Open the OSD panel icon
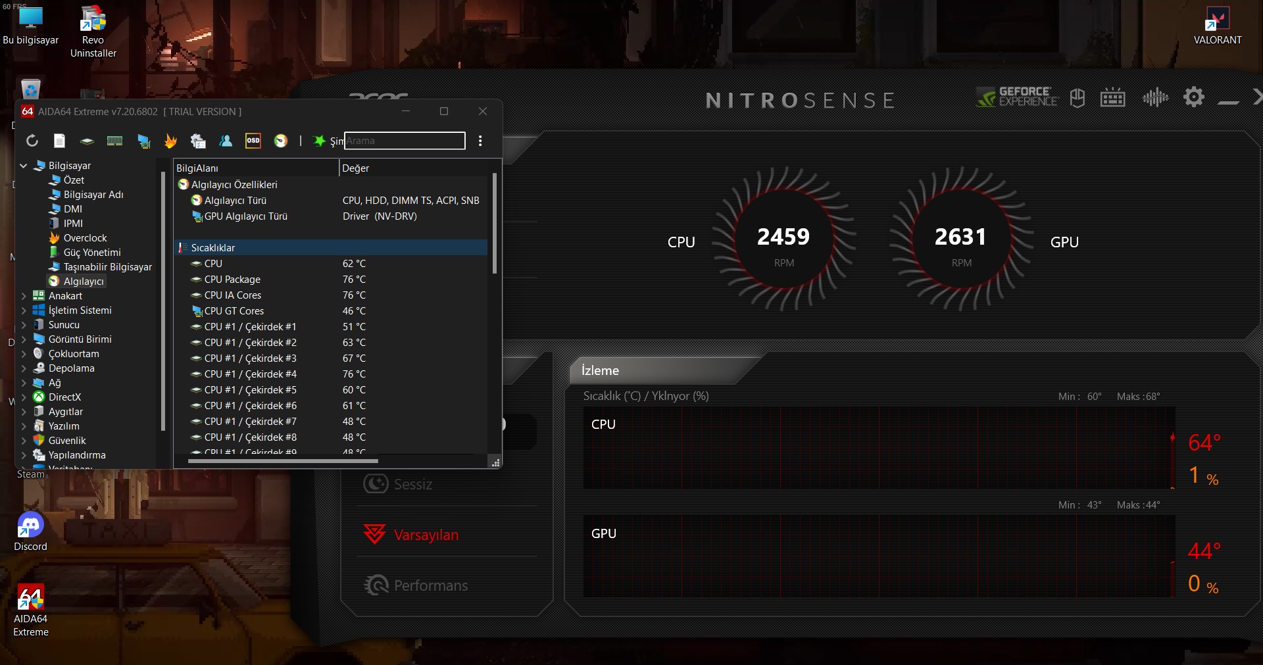1263x665 pixels. point(253,141)
